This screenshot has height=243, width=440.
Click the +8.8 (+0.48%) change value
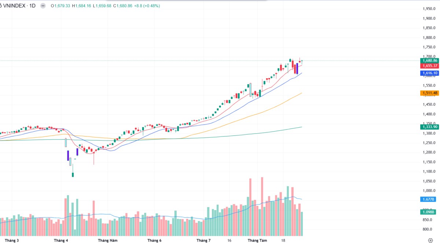click(147, 6)
